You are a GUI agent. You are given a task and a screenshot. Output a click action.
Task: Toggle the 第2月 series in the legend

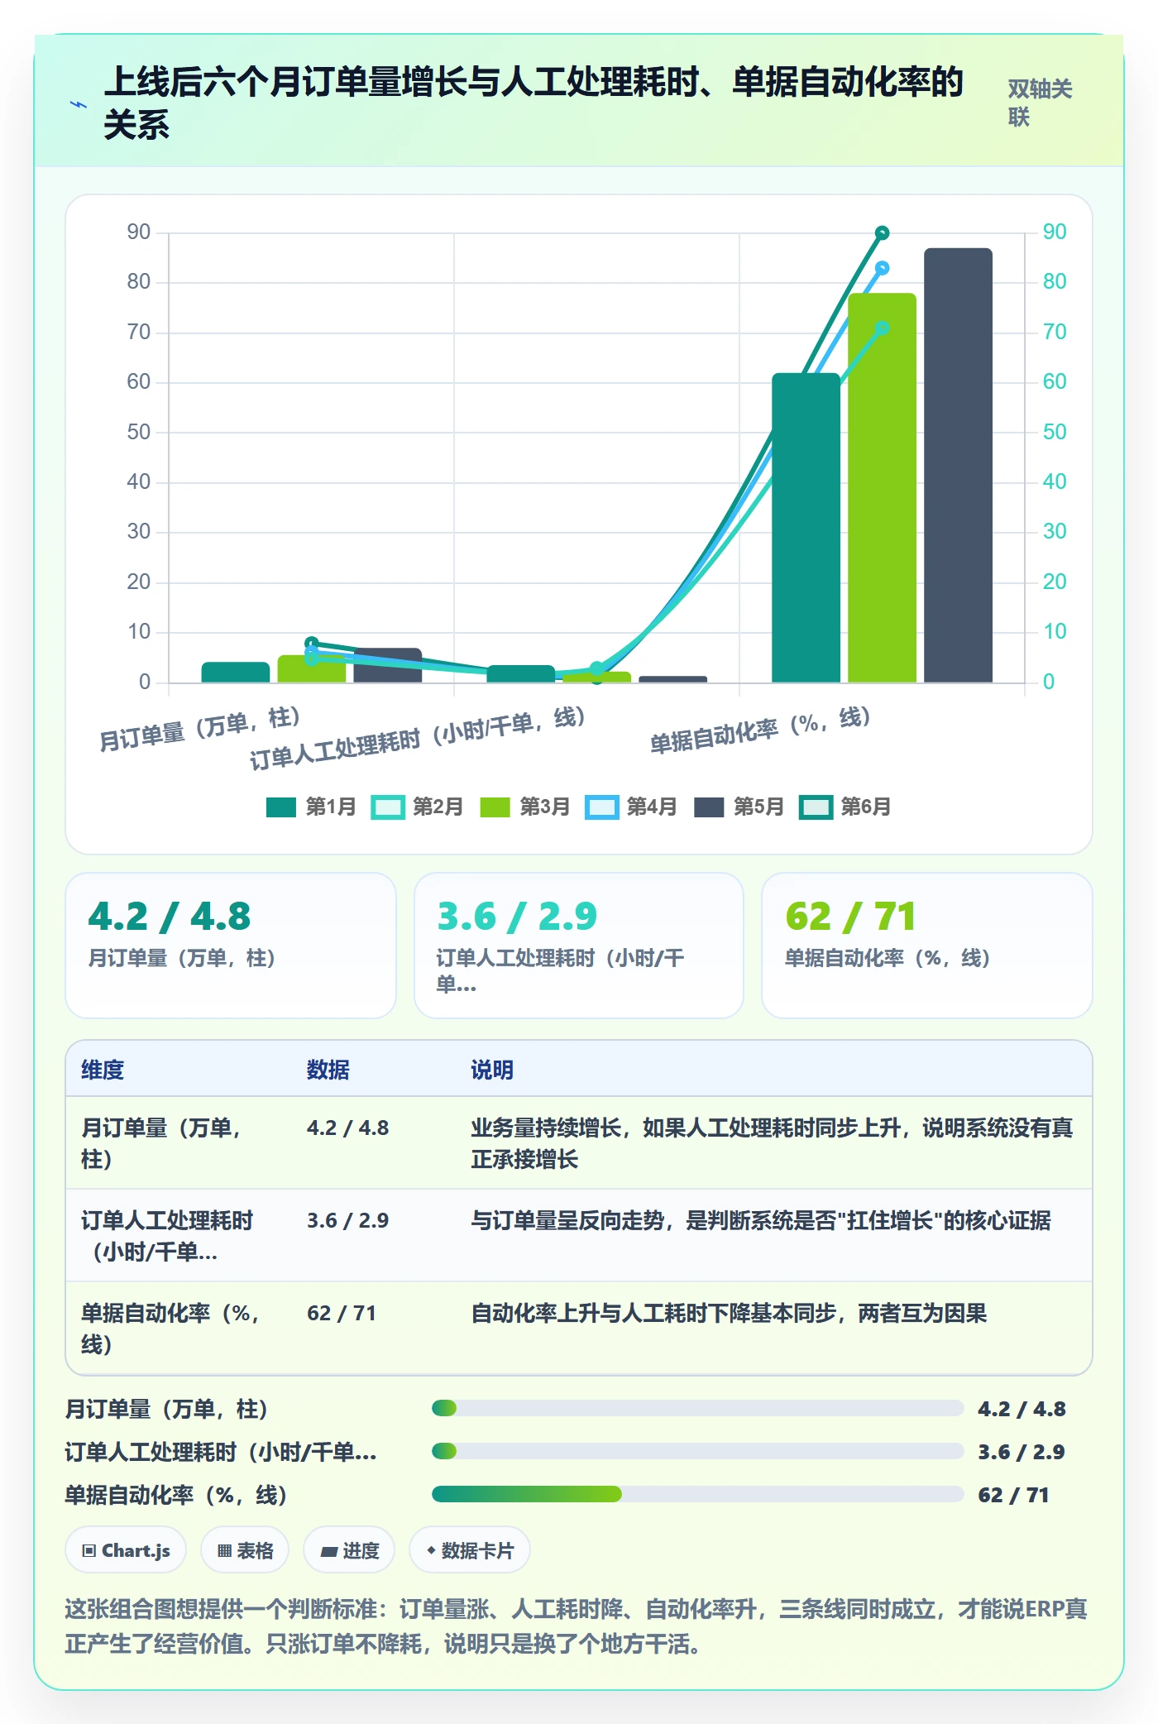tap(418, 807)
